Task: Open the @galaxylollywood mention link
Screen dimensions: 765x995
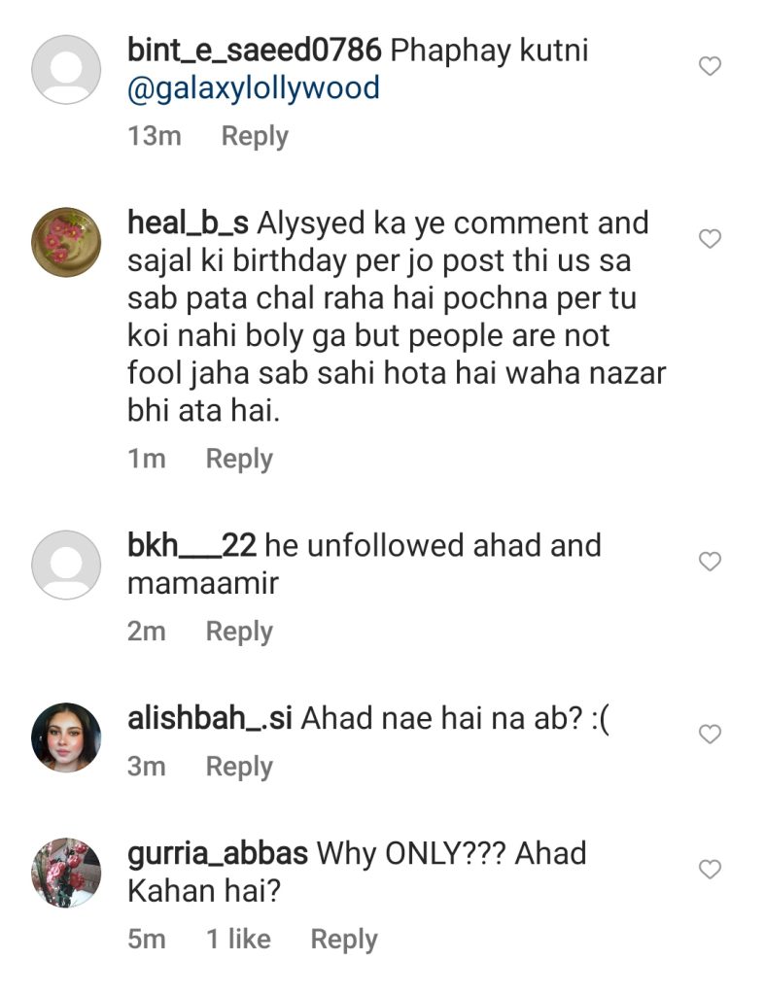Action: pyautogui.click(x=254, y=88)
